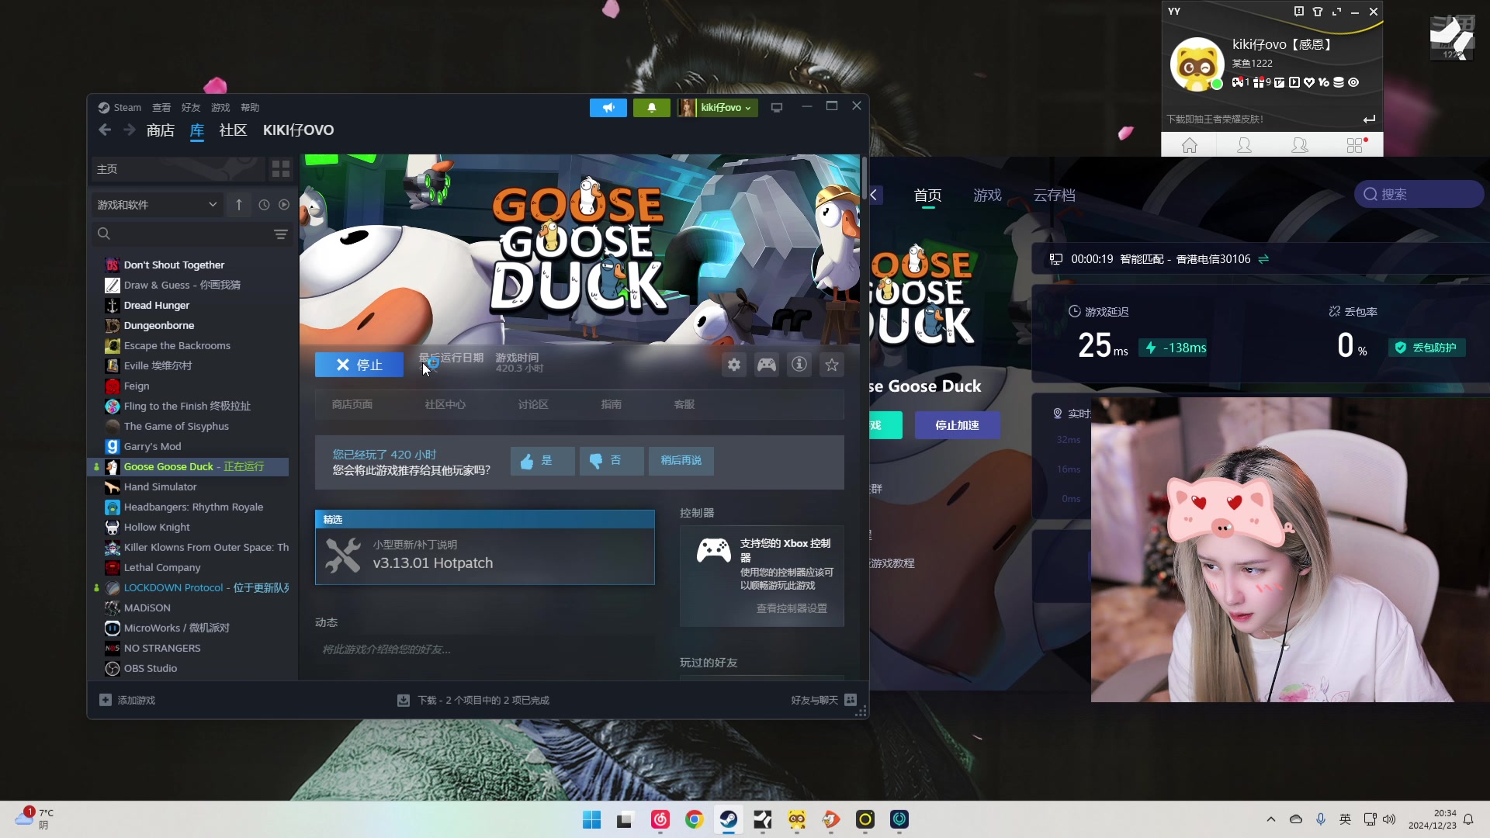Click the YY kiki仔ovo avatar
Screen dimensions: 1490x838
[1197, 64]
